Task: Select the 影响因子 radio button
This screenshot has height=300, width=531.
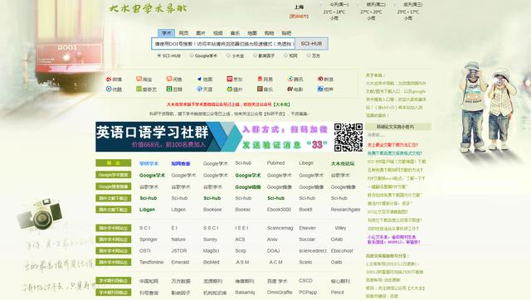Action: coord(255,56)
